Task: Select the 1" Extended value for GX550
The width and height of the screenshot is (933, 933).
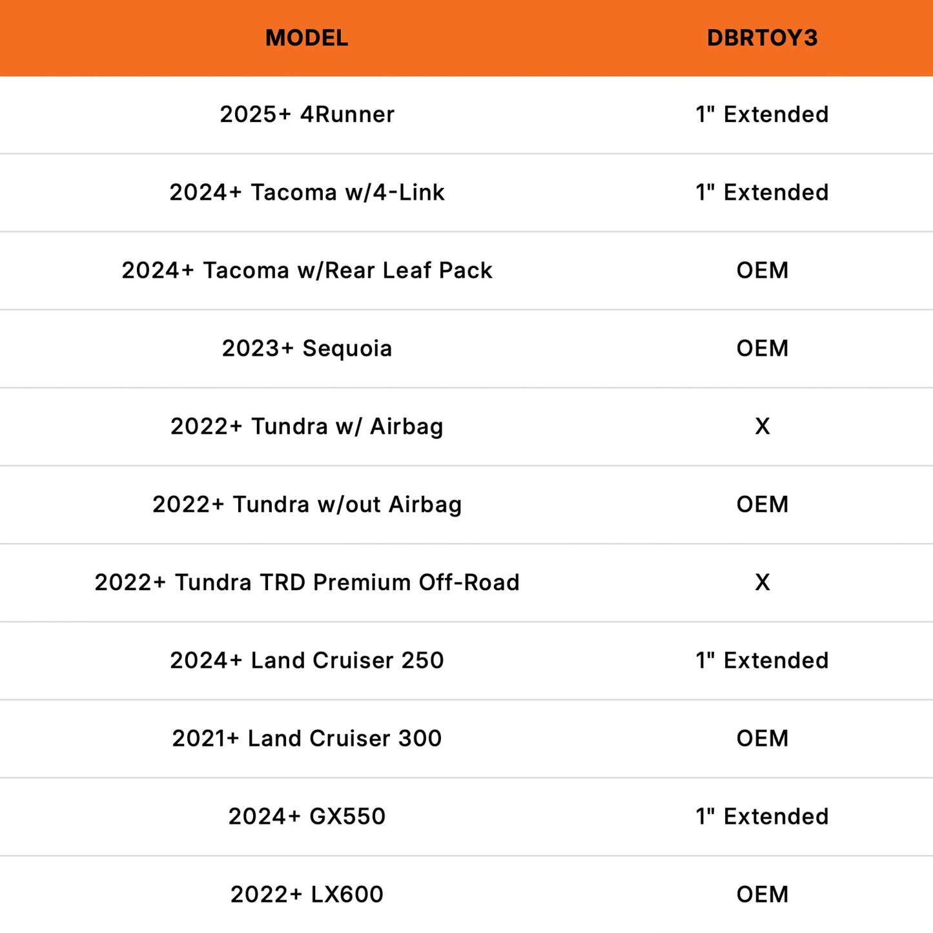Action: (762, 817)
